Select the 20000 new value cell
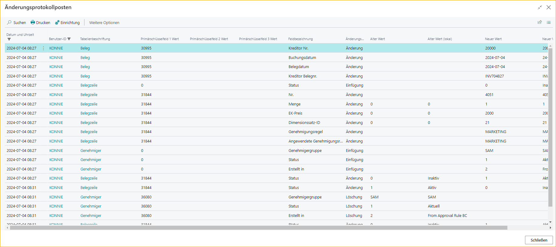This screenshot has width=556, height=247. [x=490, y=48]
